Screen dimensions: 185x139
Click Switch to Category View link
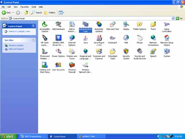pos(19,32)
